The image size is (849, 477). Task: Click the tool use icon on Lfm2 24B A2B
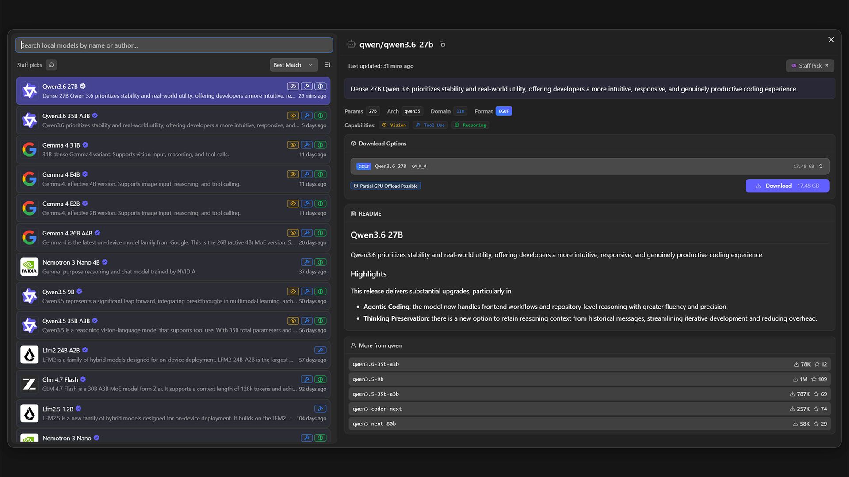click(321, 350)
